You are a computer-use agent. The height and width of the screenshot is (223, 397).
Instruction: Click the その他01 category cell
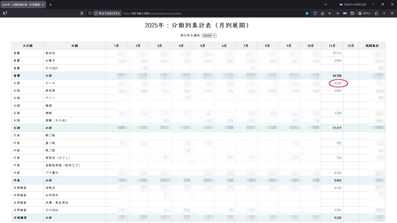74,68
